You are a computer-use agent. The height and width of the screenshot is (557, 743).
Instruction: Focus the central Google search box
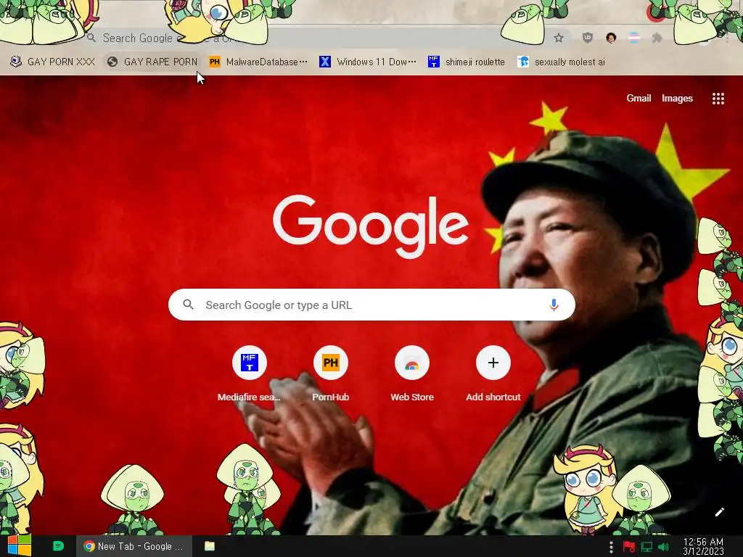click(371, 305)
